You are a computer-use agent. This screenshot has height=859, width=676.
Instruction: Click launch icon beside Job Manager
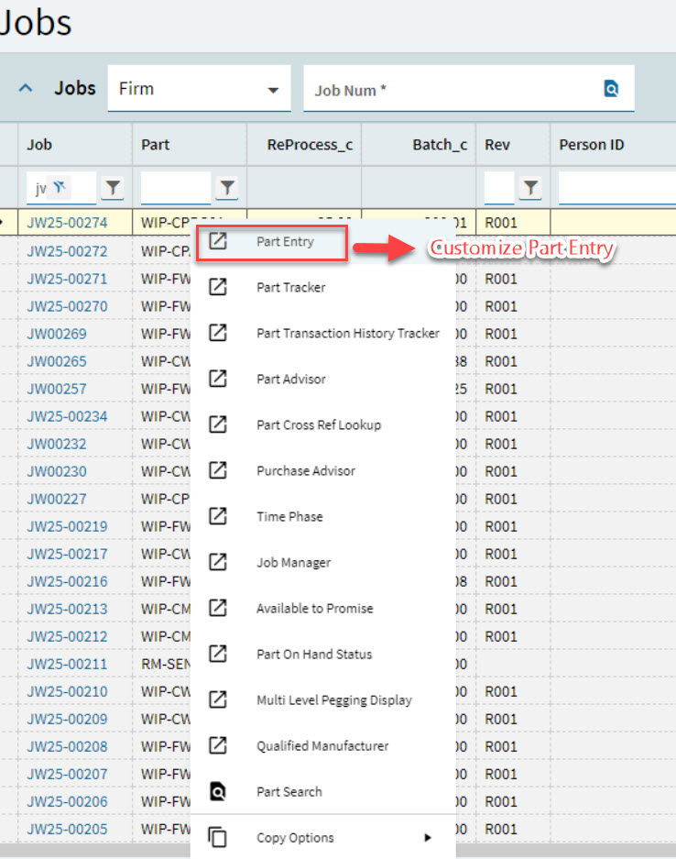tap(218, 562)
